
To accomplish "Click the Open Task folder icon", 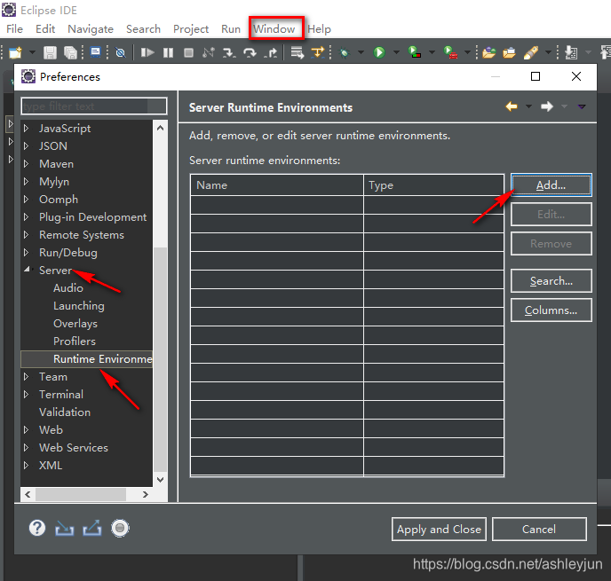I will point(509,52).
